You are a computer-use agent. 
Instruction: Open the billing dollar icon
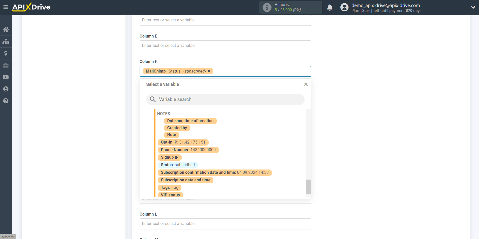pyautogui.click(x=6, y=53)
